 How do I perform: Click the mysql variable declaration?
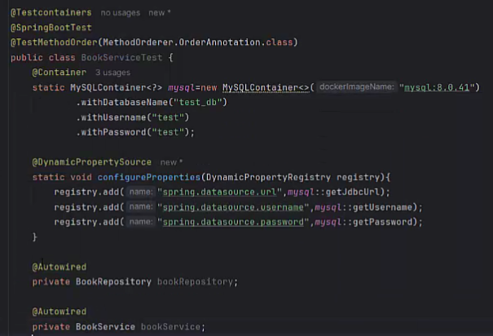[182, 87]
